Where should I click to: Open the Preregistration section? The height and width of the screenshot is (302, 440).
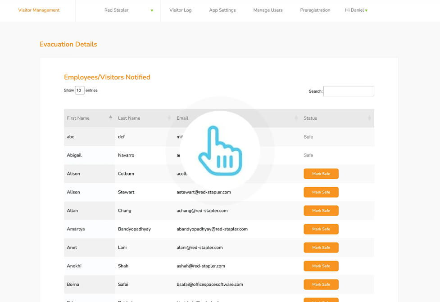[x=315, y=10]
